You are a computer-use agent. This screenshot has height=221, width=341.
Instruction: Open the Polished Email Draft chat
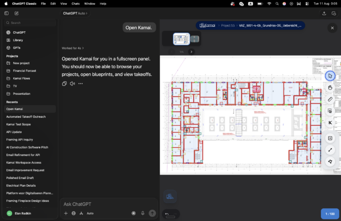pos(30,178)
